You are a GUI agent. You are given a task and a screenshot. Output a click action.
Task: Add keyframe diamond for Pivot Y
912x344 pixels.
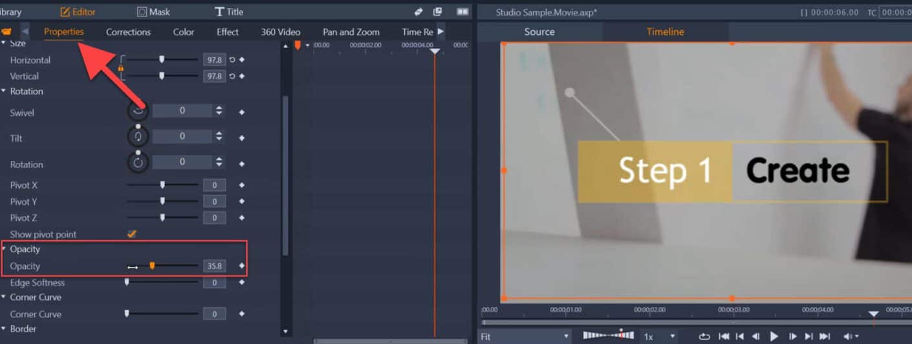[x=242, y=201]
